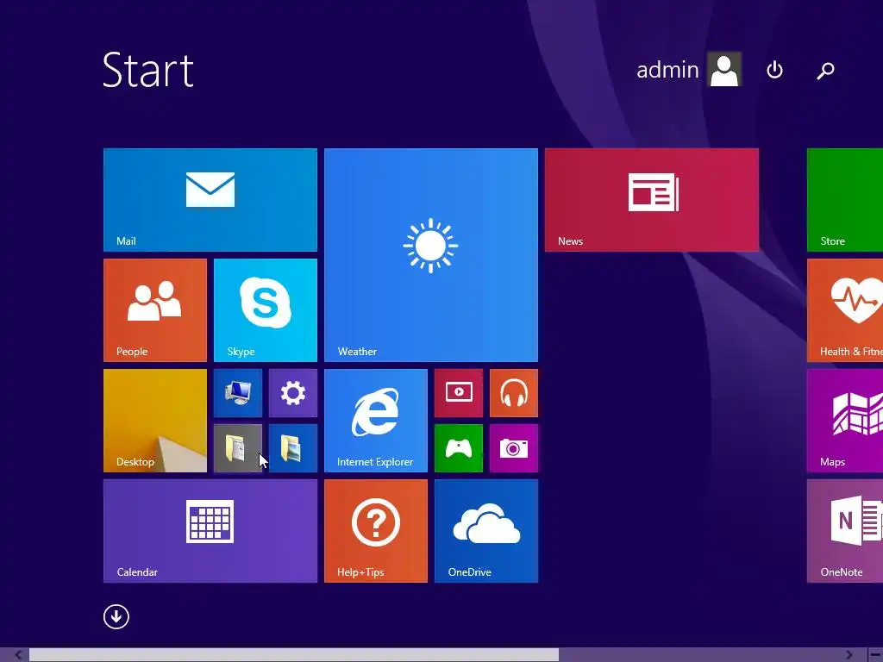The height and width of the screenshot is (662, 883).
Task: Click the scrollbar right arrow
Action: point(849,655)
